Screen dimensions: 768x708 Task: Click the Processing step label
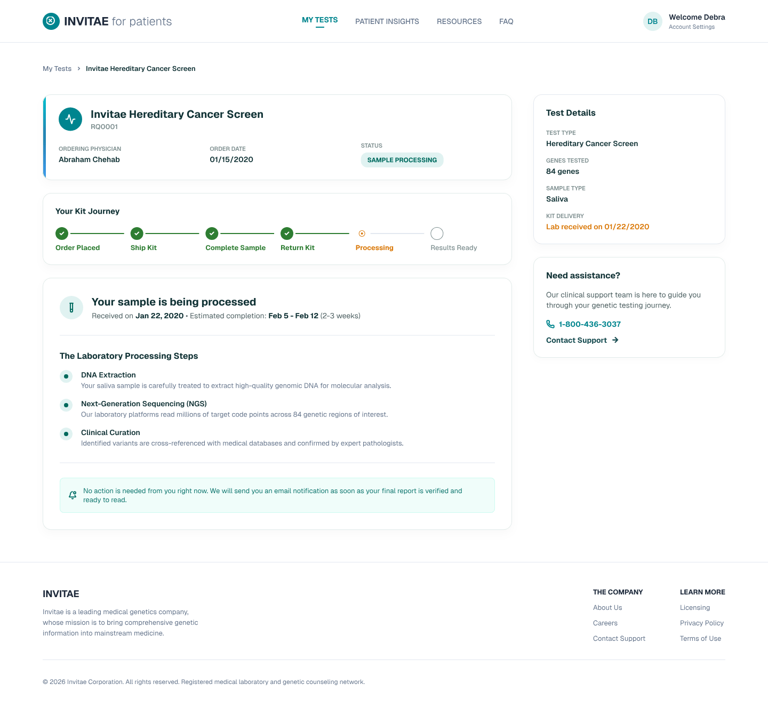click(x=374, y=248)
